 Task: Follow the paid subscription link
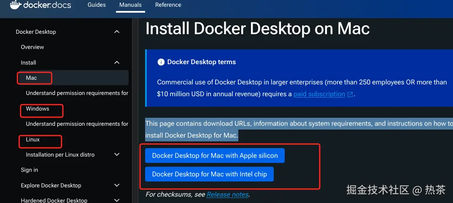(319, 94)
